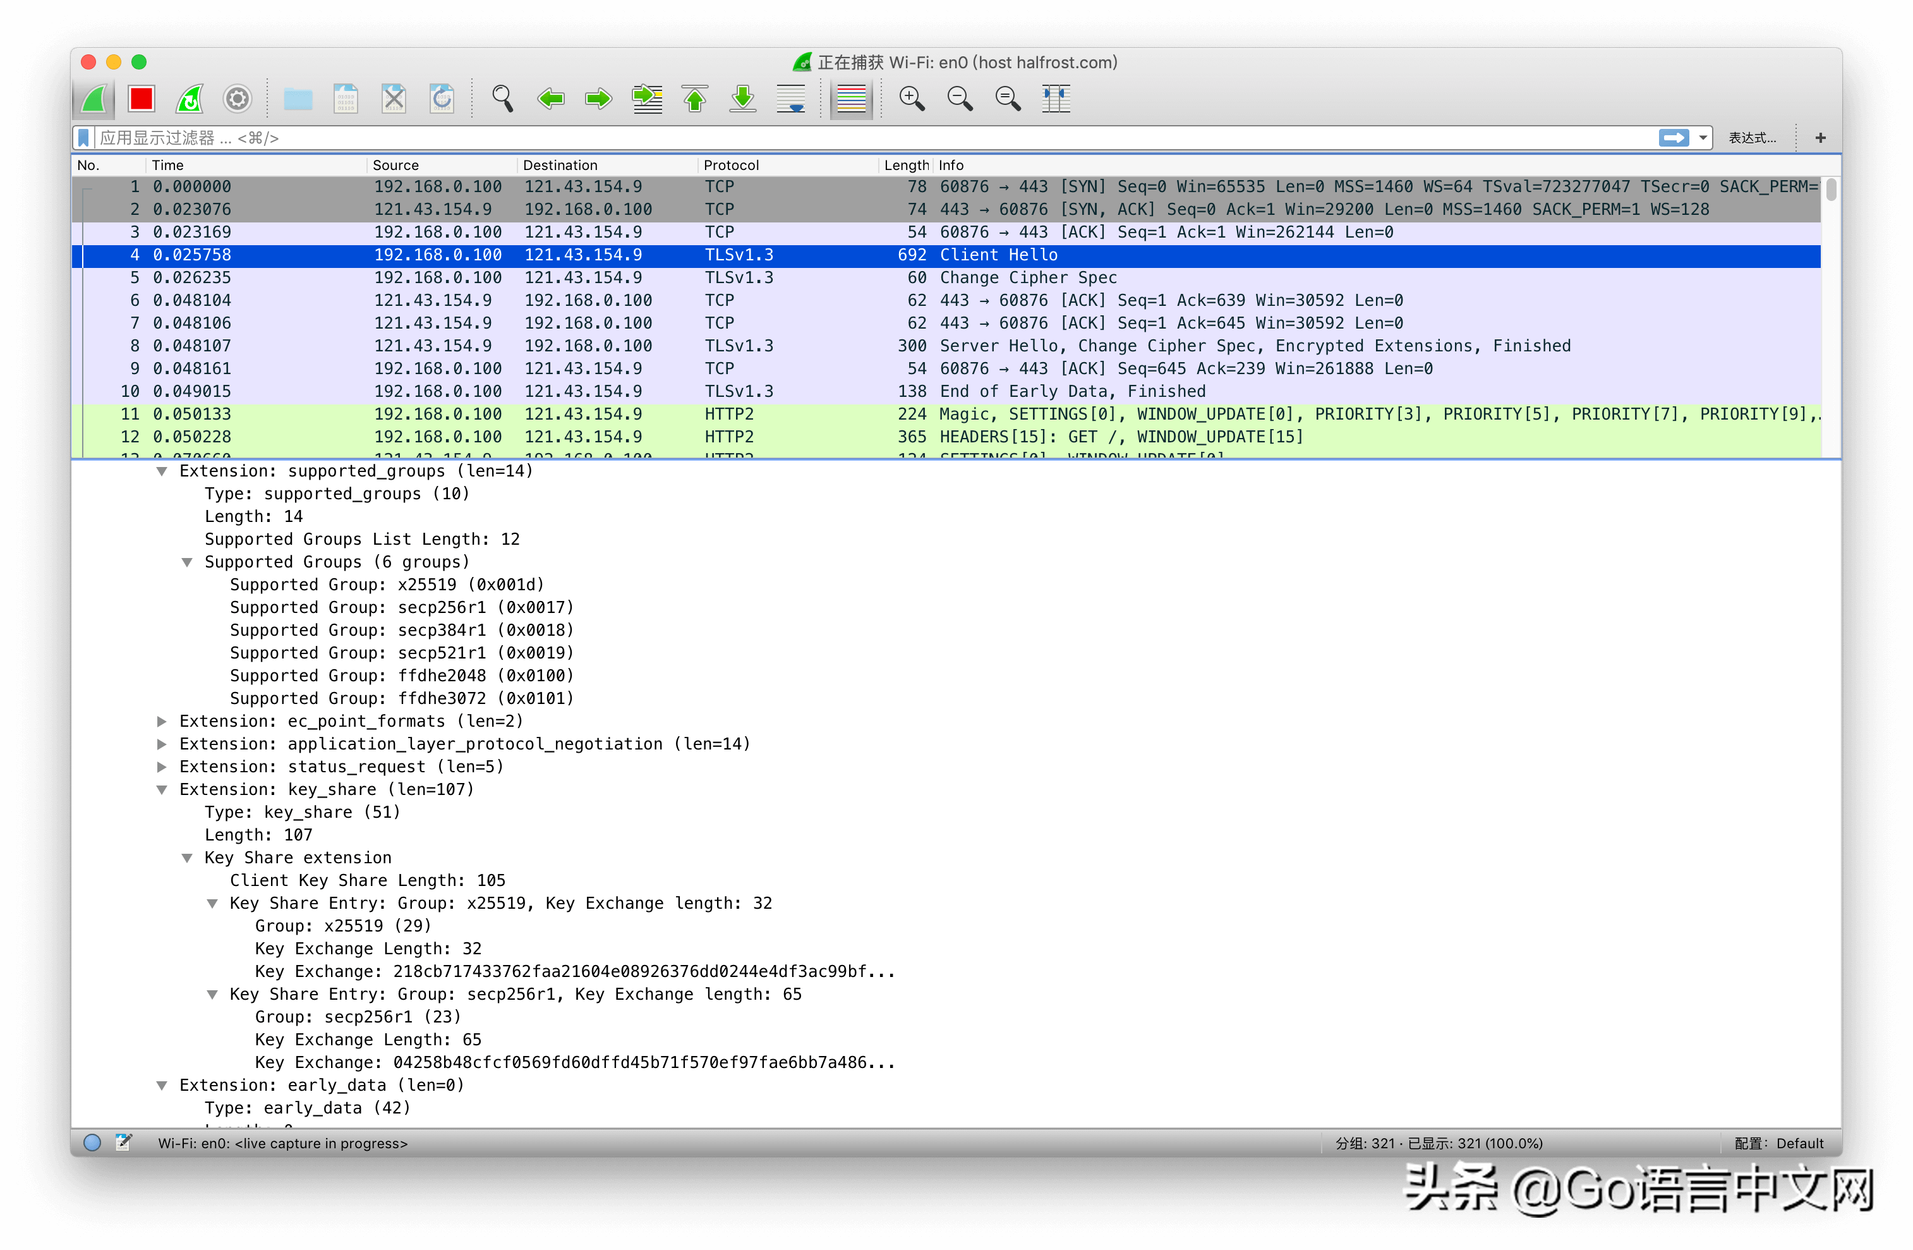Open display filter history dropdown

pos(1703,138)
